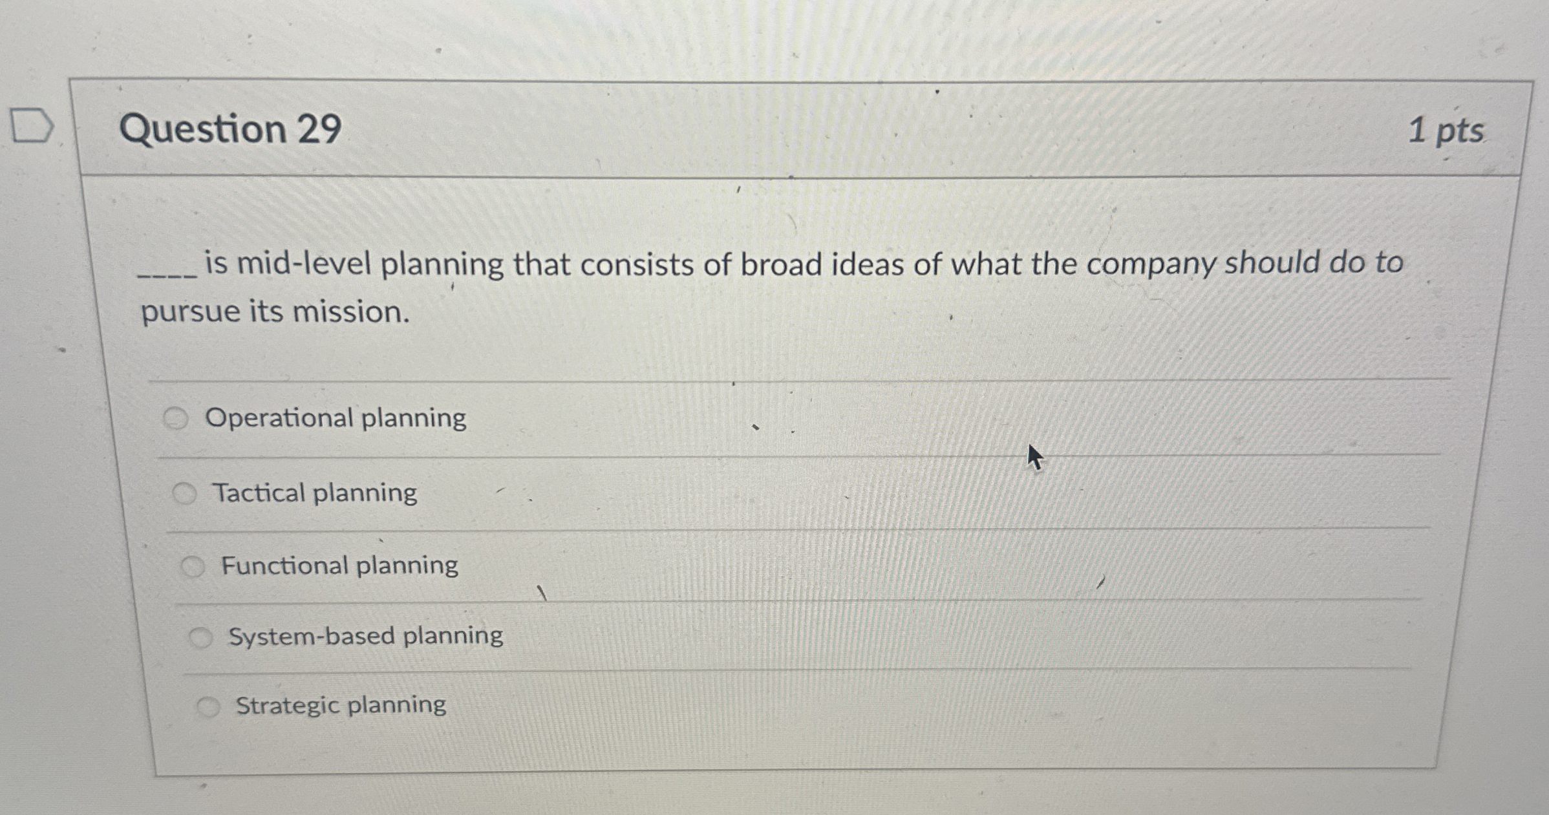
Task: Click the System-based planning answer text
Action: point(365,638)
